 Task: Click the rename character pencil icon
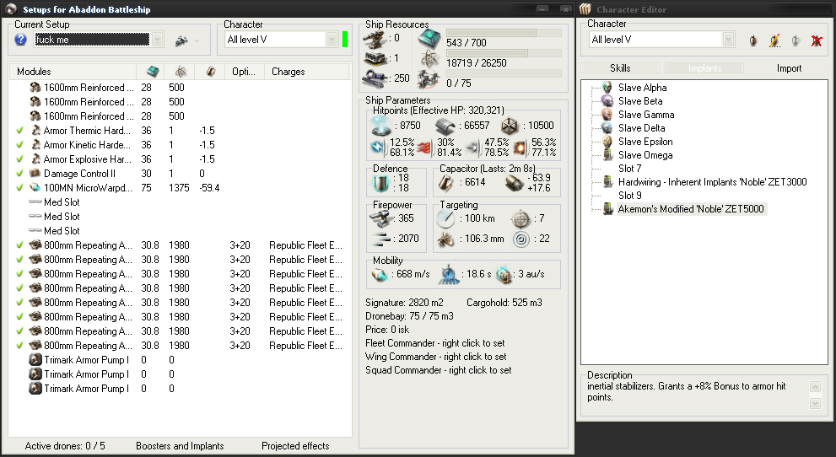point(774,40)
